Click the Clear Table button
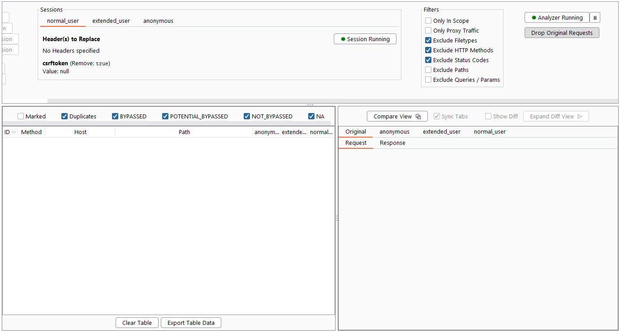This screenshot has height=332, width=620. pos(137,323)
